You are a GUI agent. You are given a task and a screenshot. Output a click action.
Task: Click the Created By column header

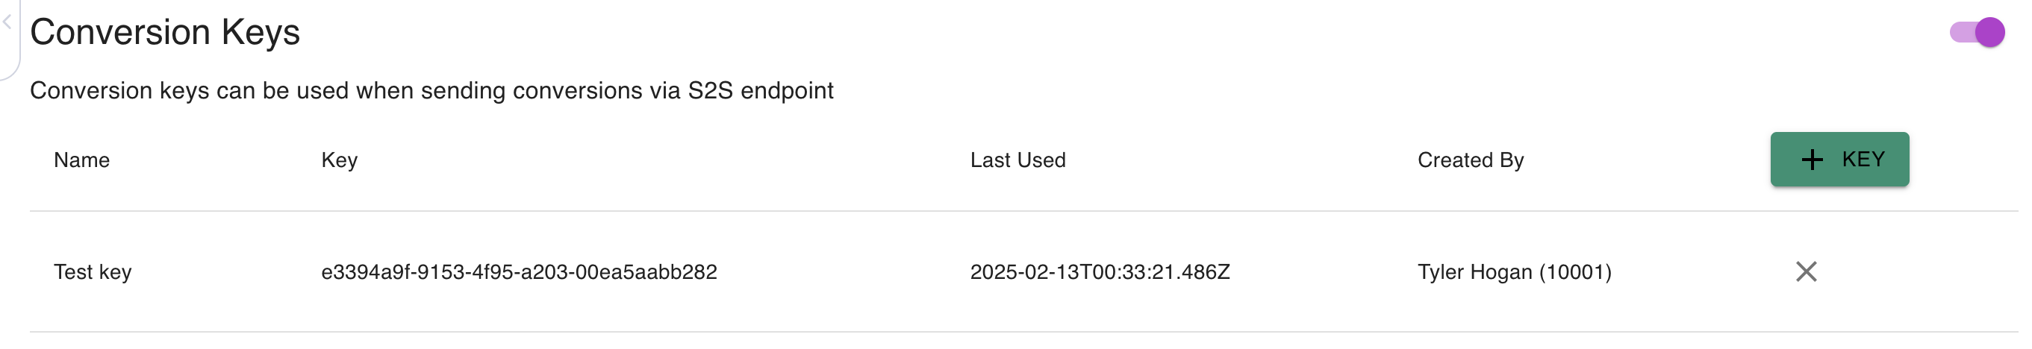coord(1471,160)
